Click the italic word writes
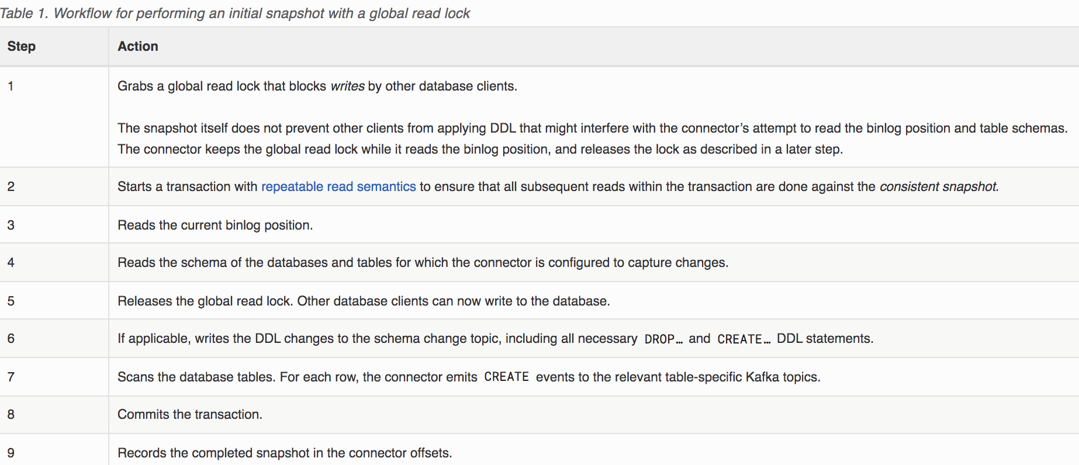The width and height of the screenshot is (1079, 465). [x=348, y=86]
